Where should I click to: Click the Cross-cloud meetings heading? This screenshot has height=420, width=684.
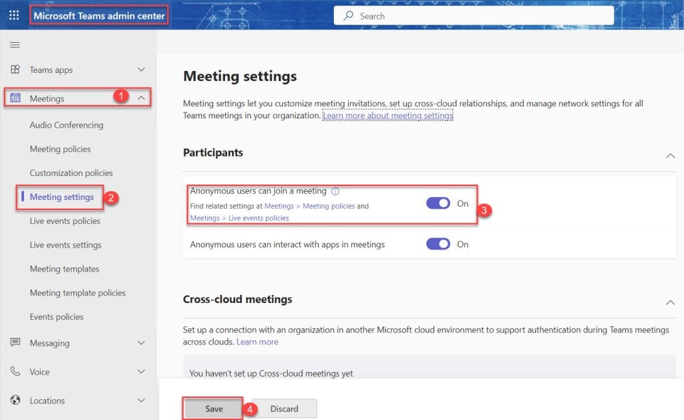(237, 299)
